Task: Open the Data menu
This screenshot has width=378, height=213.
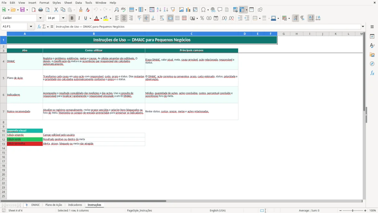Action: point(78,3)
